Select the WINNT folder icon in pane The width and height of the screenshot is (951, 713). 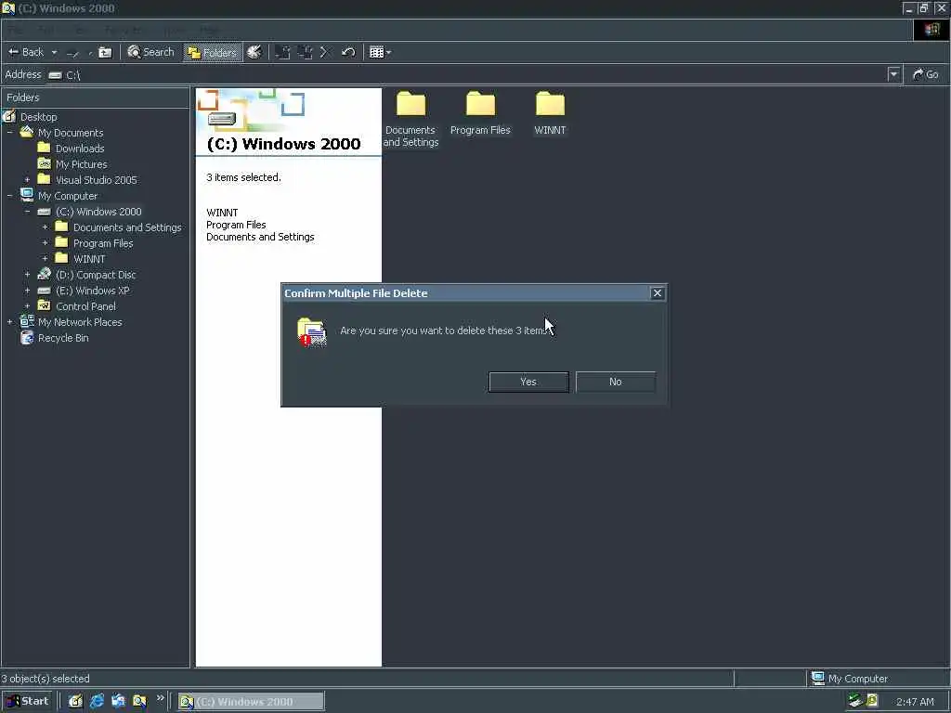(x=550, y=104)
